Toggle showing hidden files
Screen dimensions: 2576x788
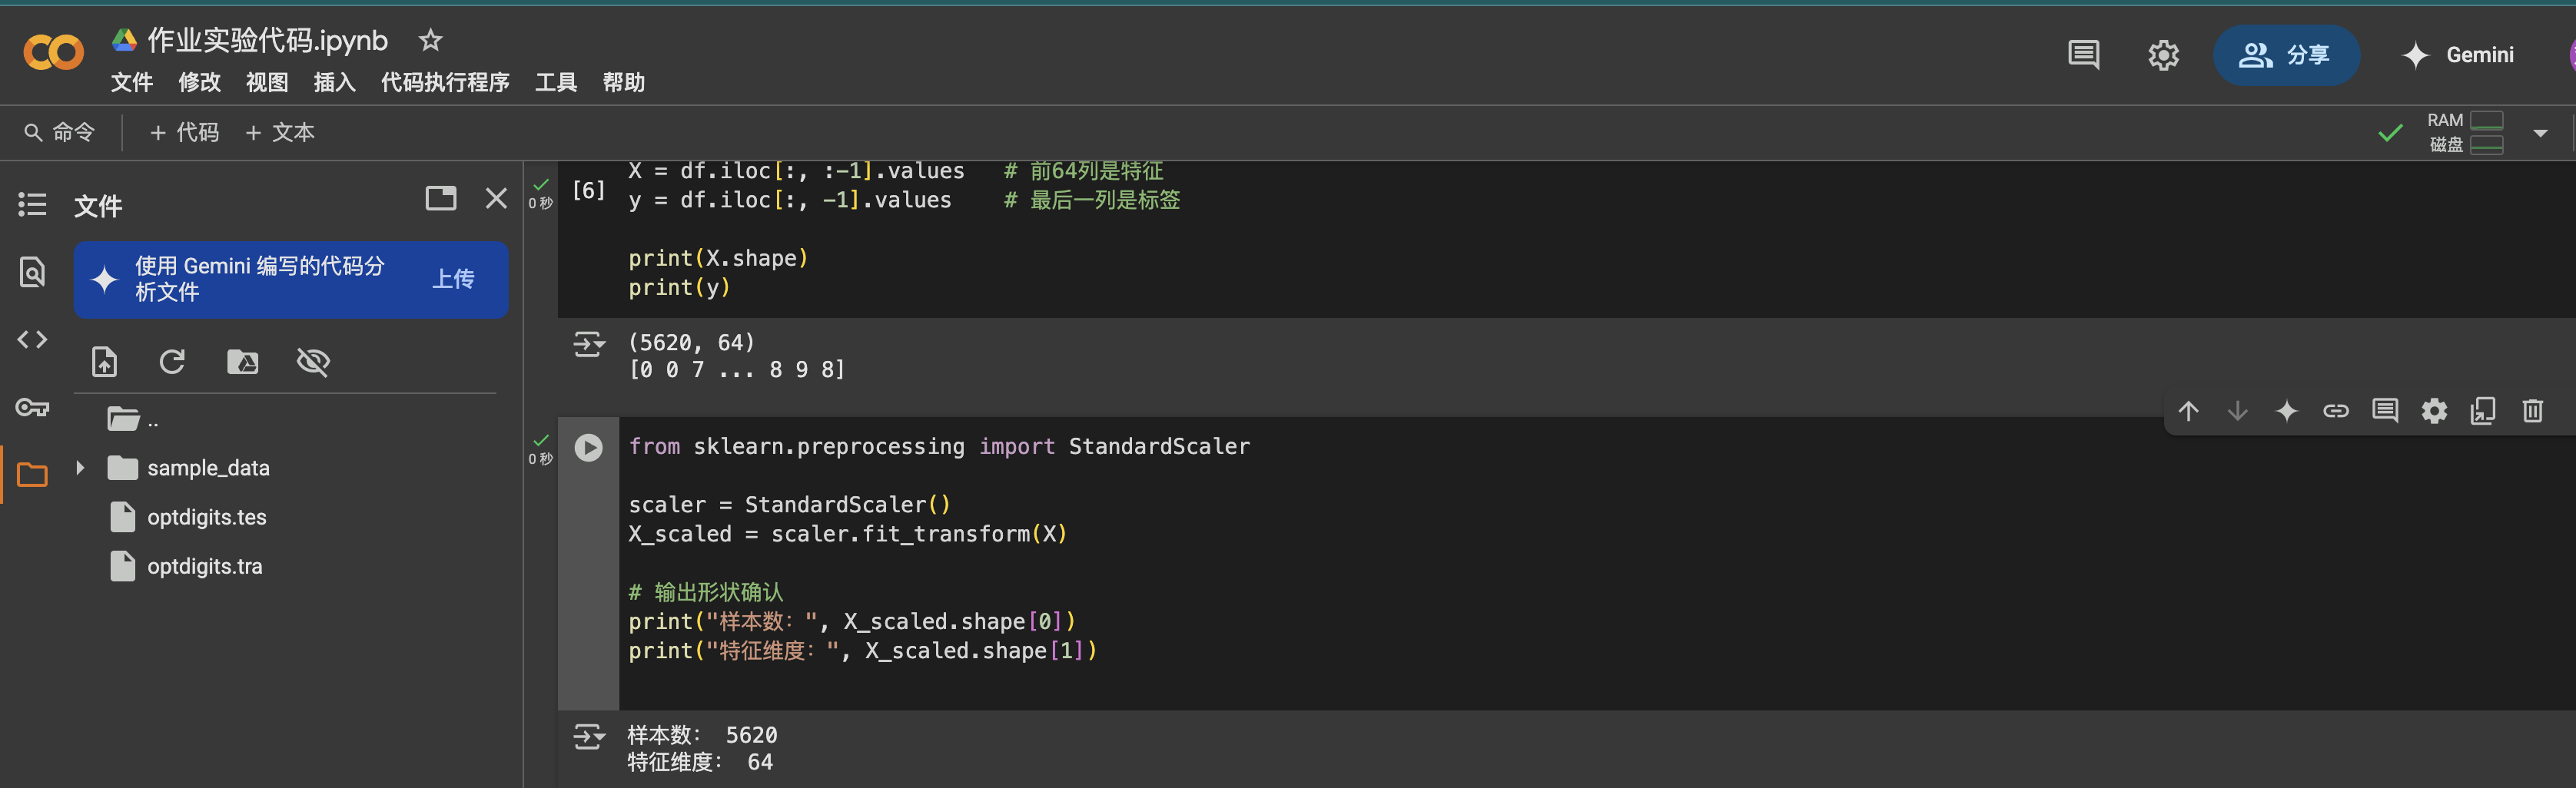click(313, 361)
